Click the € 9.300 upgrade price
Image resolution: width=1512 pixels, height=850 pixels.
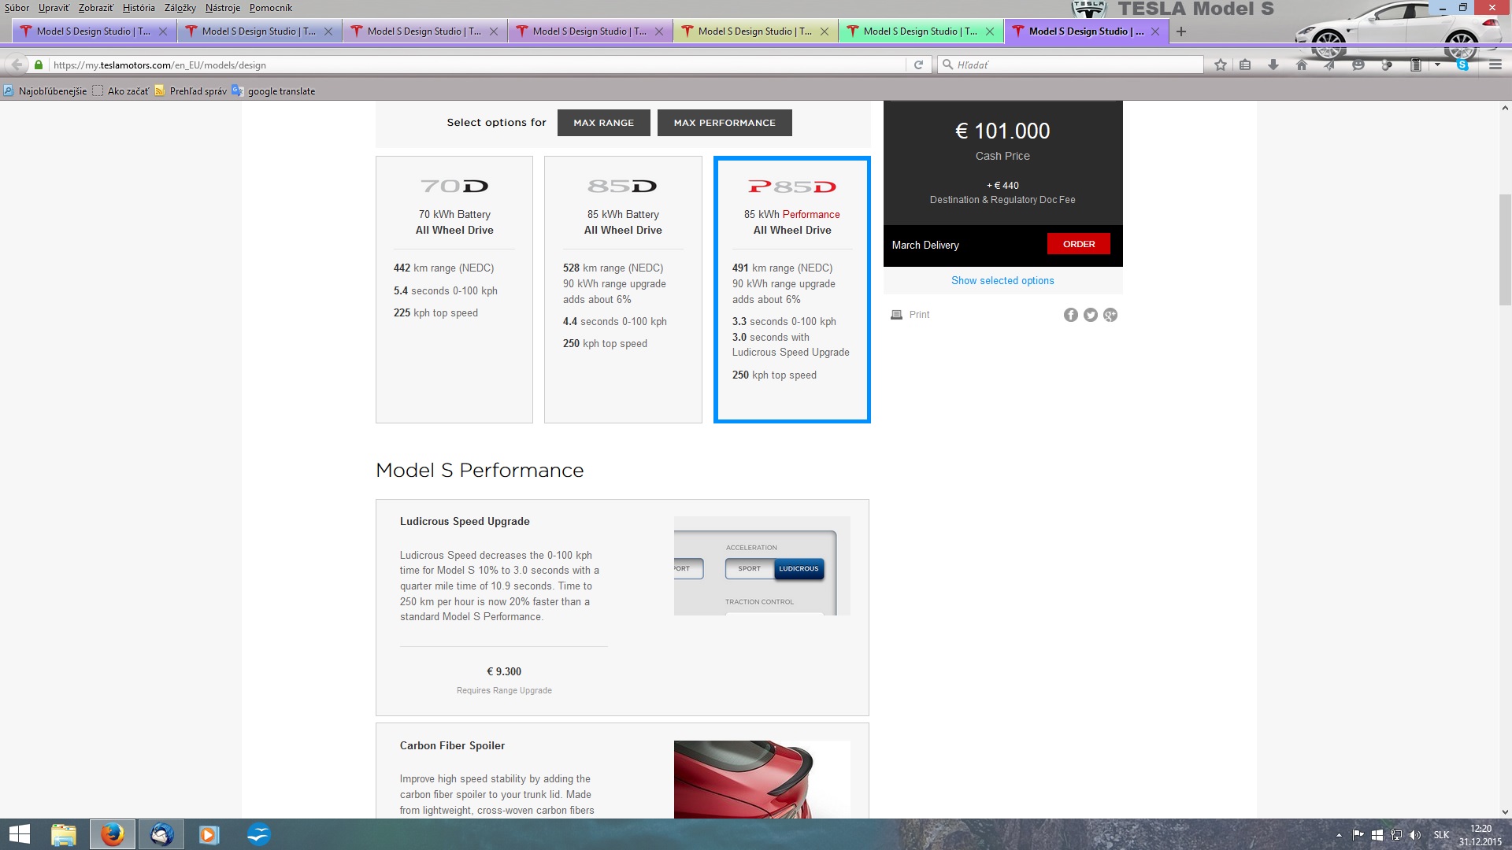[504, 672]
